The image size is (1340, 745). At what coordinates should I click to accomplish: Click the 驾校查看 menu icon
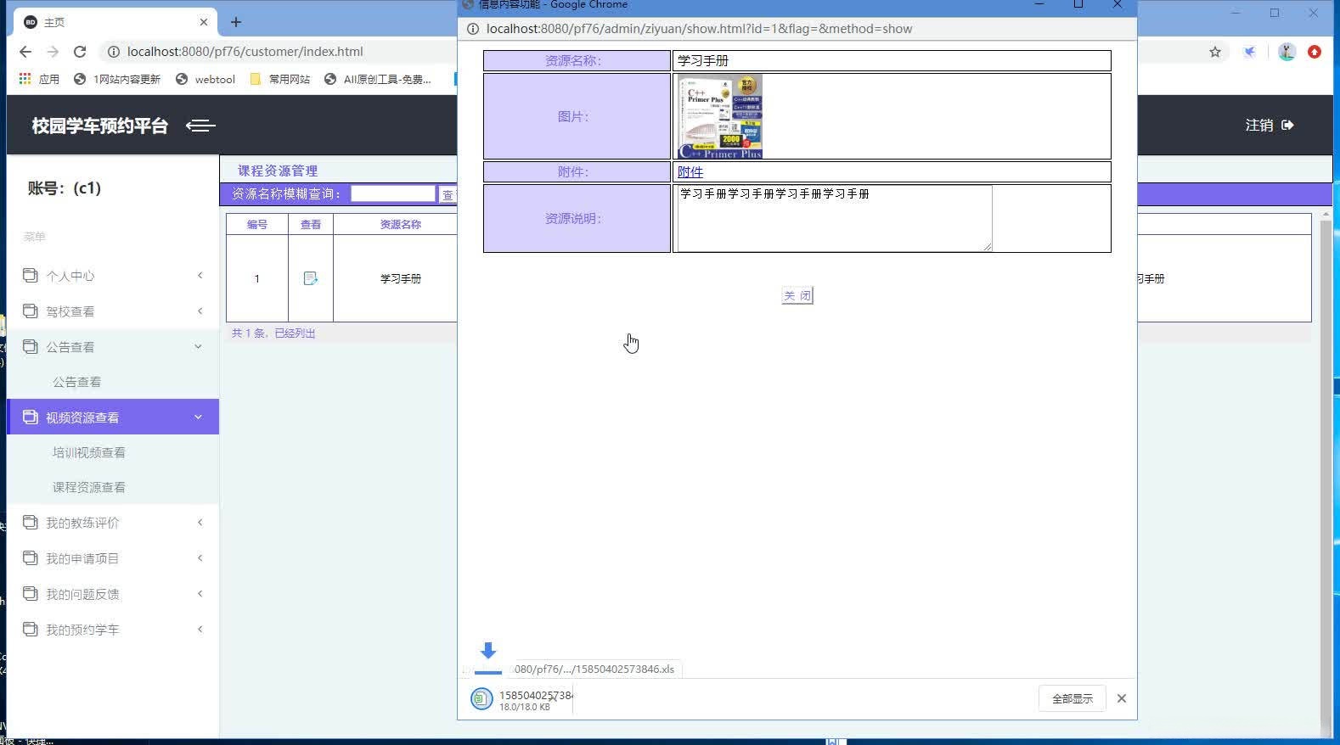(31, 311)
